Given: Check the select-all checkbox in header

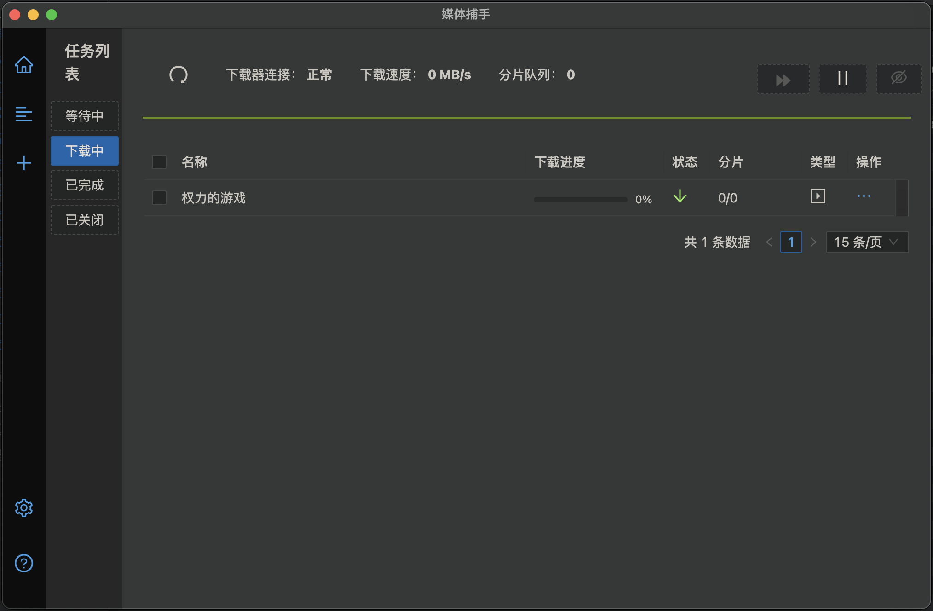Looking at the screenshot, I should point(159,162).
